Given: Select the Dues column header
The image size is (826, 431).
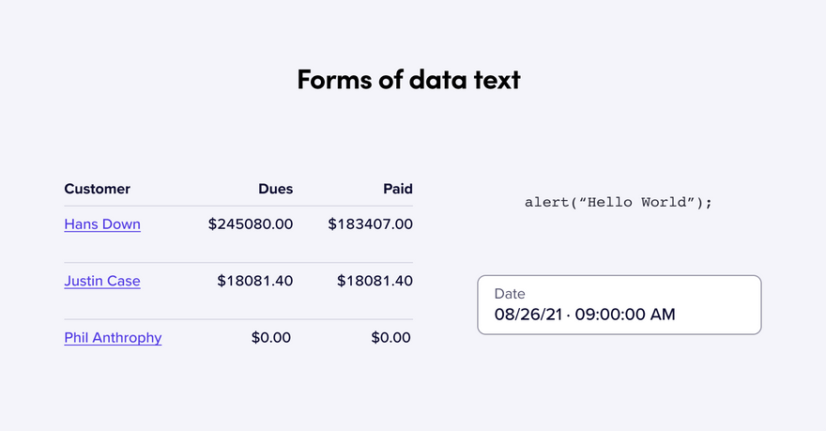Looking at the screenshot, I should [276, 189].
